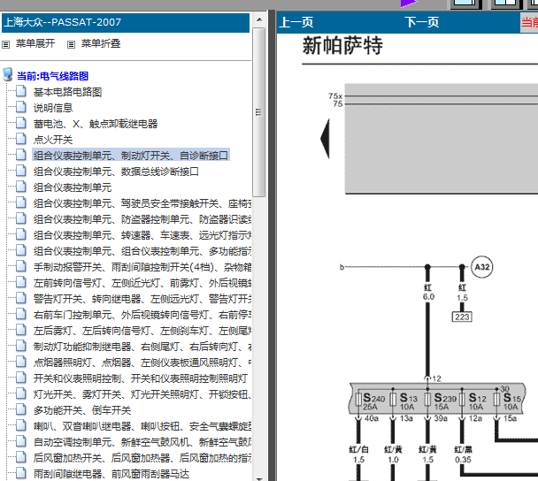The width and height of the screenshot is (538, 481).
Task: Click scroll-up arrow of left menu panel
Action: coord(259,19)
